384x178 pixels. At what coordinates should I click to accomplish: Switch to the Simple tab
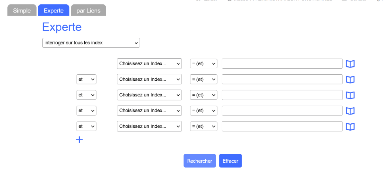[x=22, y=10]
